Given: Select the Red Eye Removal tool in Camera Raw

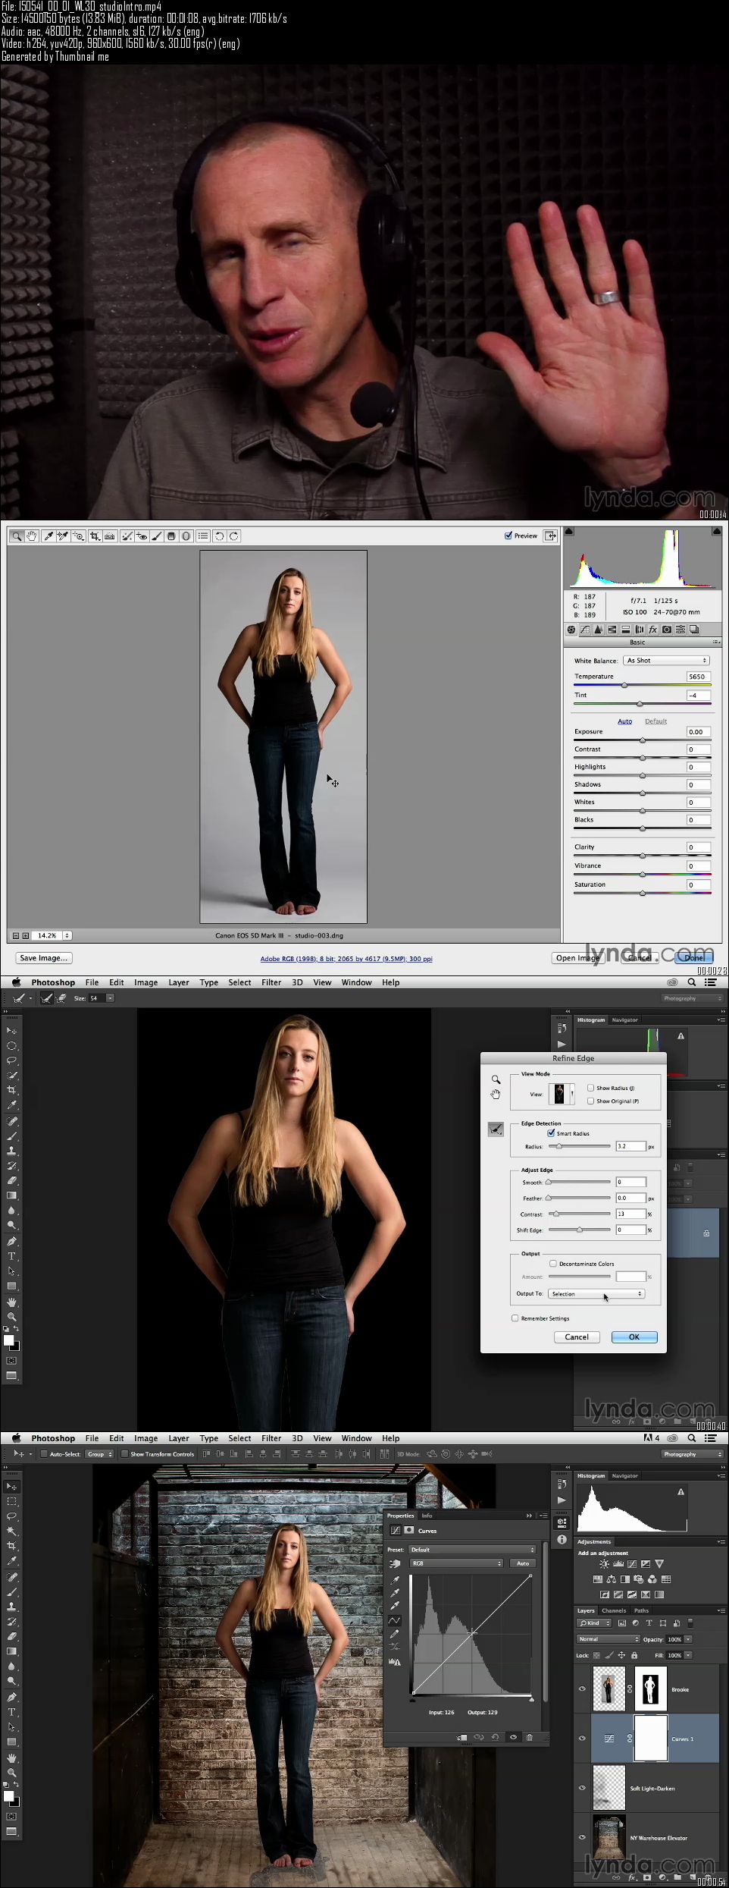Looking at the screenshot, I should click(142, 536).
